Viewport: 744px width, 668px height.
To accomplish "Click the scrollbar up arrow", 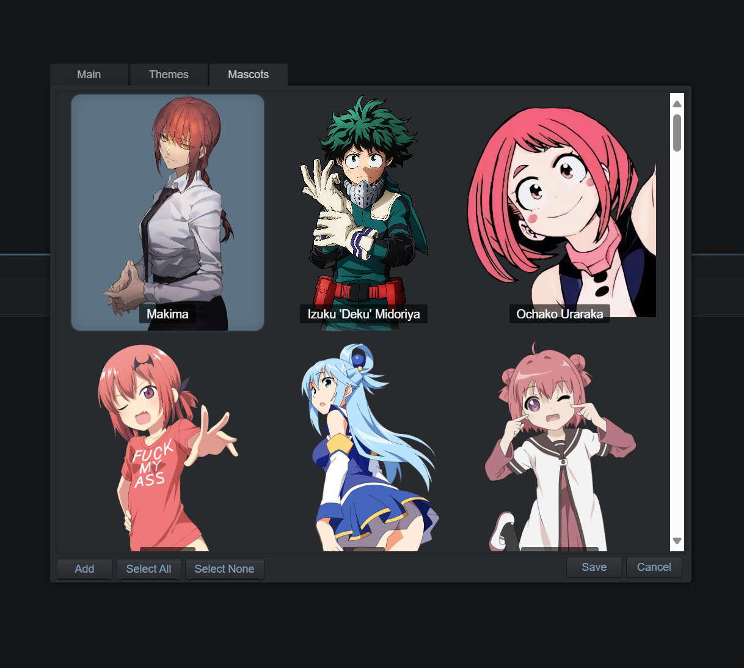I will (677, 103).
